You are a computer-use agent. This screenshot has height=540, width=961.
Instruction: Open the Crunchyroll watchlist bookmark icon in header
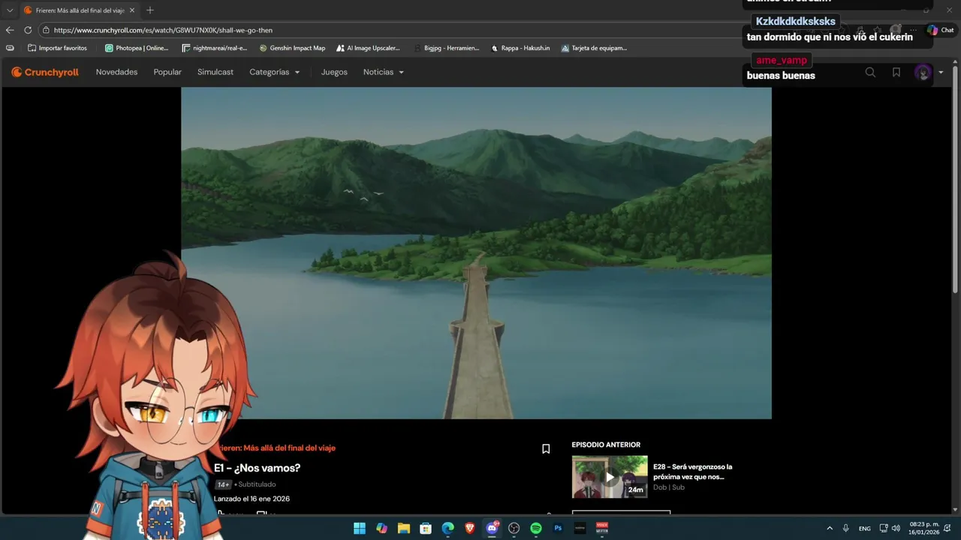(x=896, y=72)
